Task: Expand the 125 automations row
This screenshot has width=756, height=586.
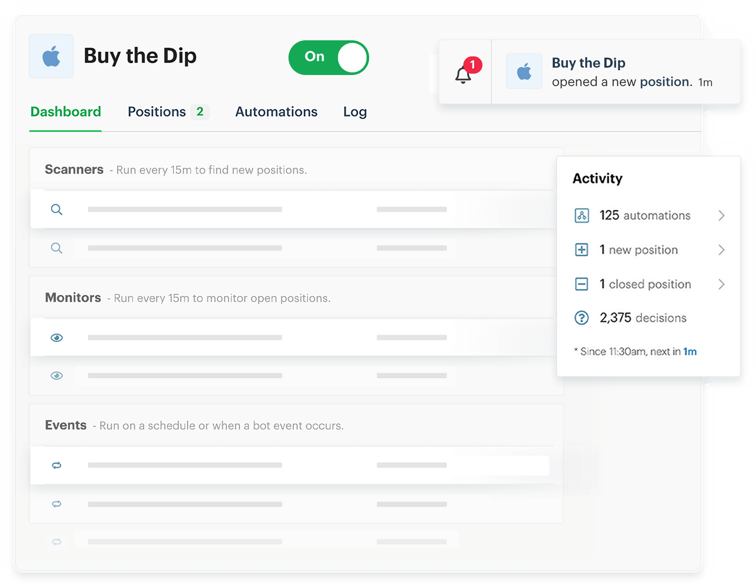Action: point(722,215)
